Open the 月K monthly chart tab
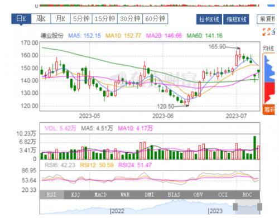279x218 pixels. click(60, 18)
